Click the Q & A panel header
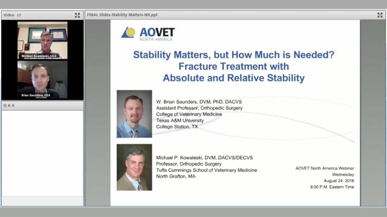 point(42,105)
